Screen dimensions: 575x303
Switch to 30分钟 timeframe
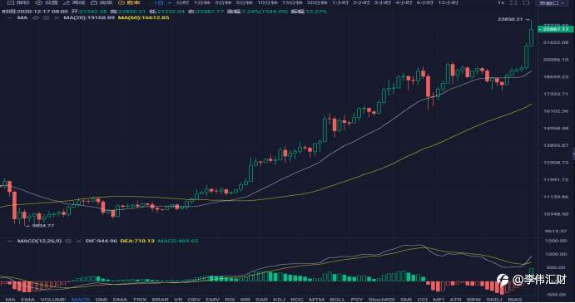317,2
